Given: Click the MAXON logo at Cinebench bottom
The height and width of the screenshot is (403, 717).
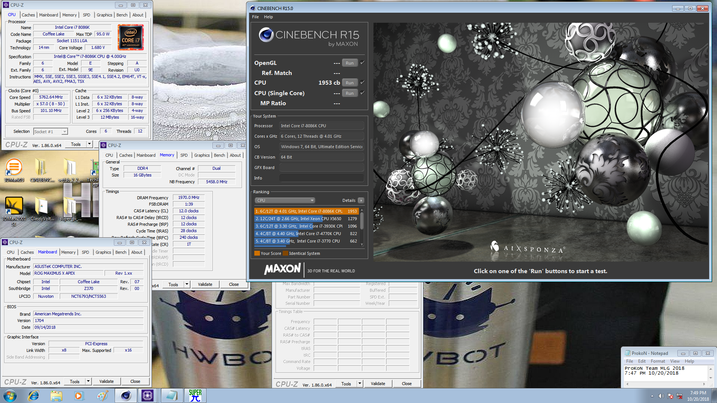Looking at the screenshot, I should [282, 269].
